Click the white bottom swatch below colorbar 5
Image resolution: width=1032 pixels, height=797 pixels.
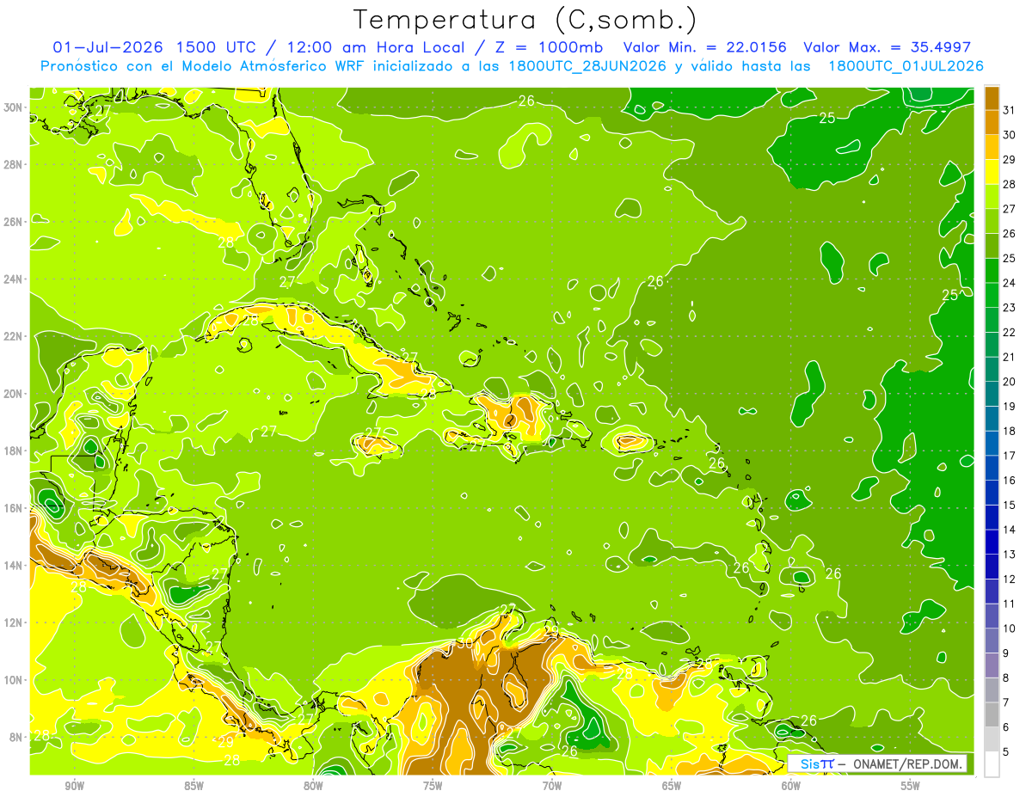click(x=992, y=764)
